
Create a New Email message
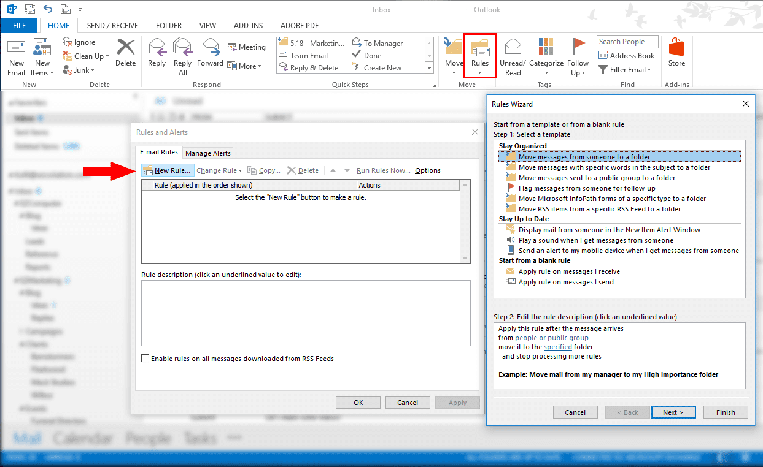(16, 55)
